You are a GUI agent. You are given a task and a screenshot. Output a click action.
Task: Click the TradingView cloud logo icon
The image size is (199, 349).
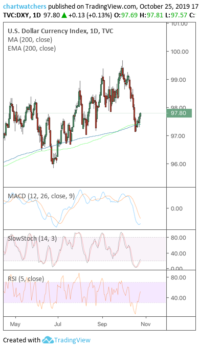pyautogui.click(x=48, y=340)
